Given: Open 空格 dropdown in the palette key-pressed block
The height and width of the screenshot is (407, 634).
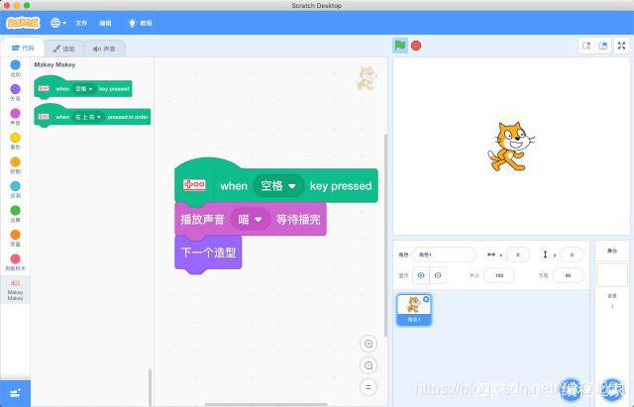Looking at the screenshot, I should pyautogui.click(x=84, y=88).
